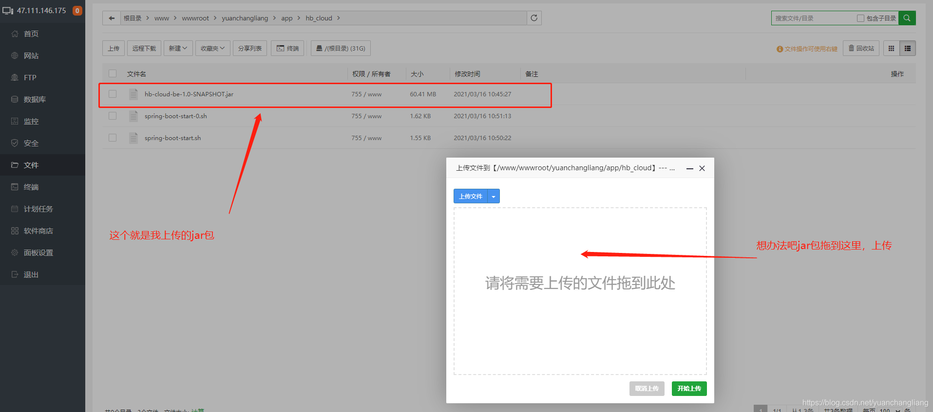The height and width of the screenshot is (412, 933).
Task: Enable 包含子目录 include subdirectories checkbox
Action: tap(860, 18)
